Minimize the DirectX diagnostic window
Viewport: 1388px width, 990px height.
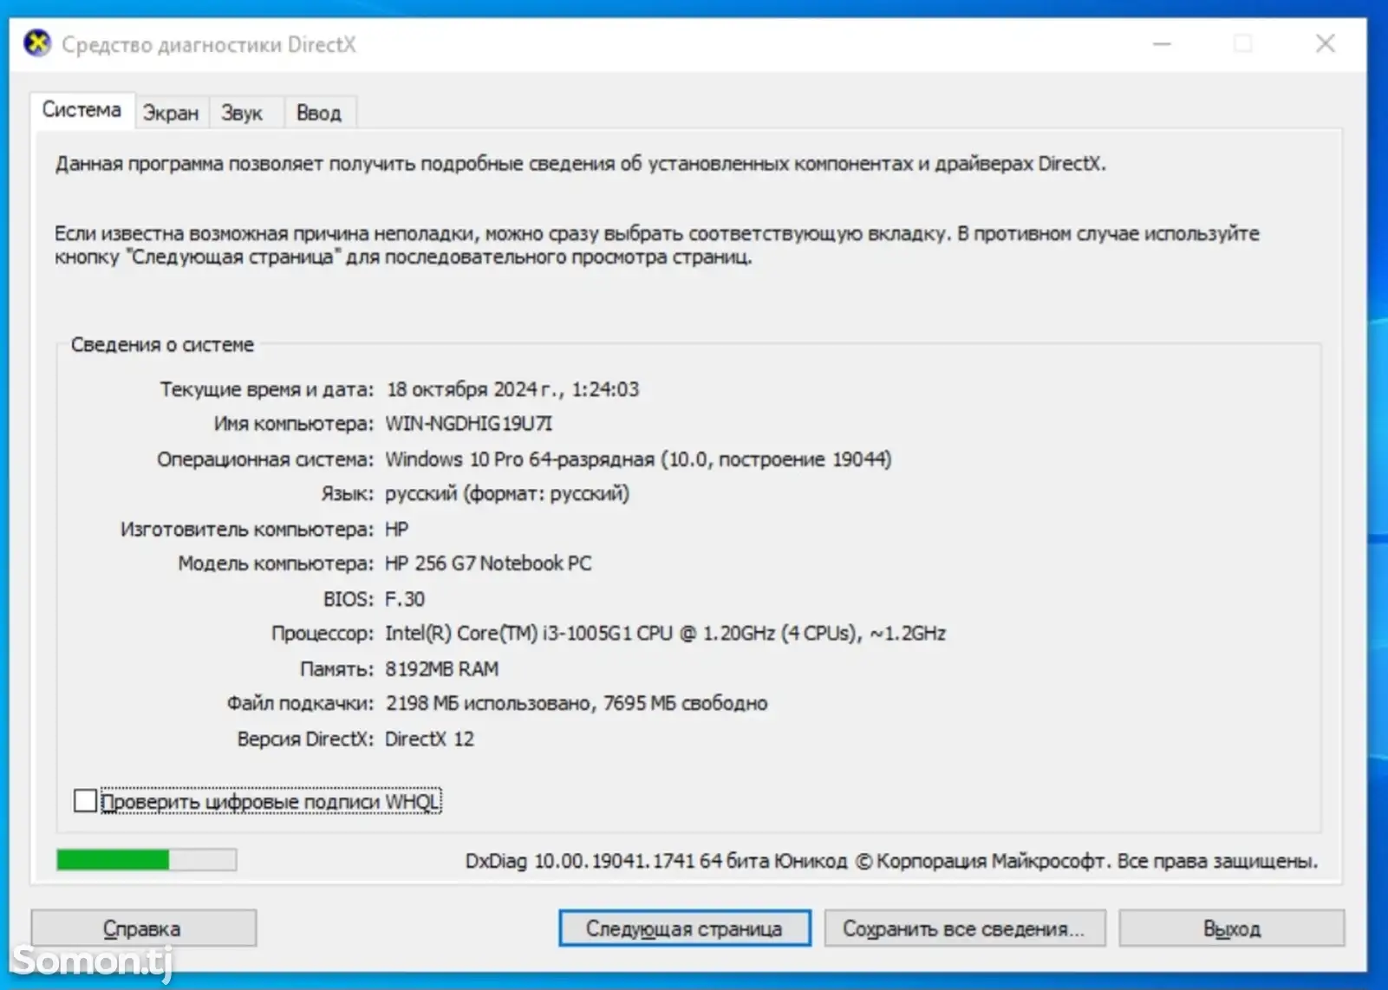click(x=1162, y=43)
